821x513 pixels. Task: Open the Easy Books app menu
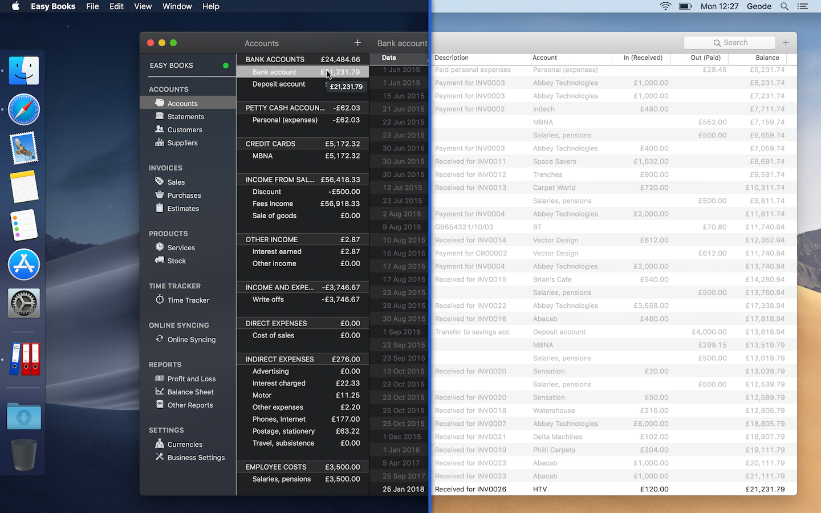[x=53, y=6]
